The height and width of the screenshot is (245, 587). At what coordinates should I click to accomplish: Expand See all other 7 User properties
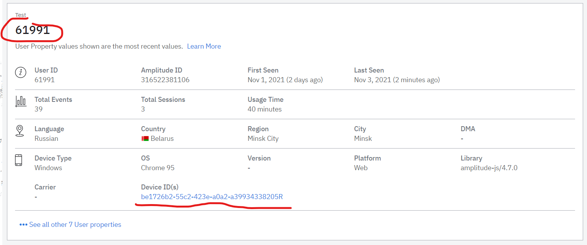pos(75,225)
